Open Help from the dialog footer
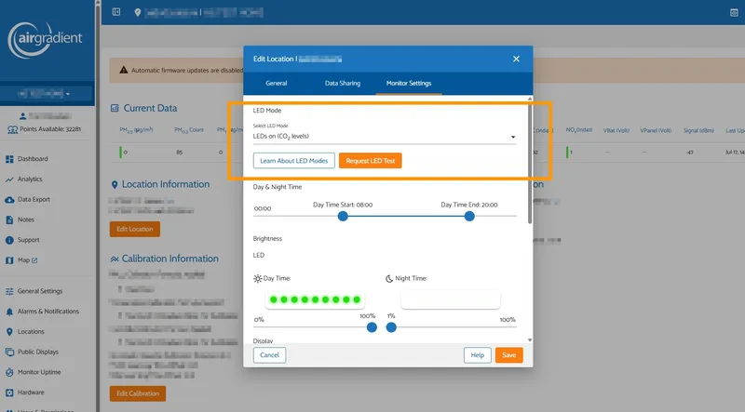Image resolution: width=745 pixels, height=412 pixels. coord(478,355)
